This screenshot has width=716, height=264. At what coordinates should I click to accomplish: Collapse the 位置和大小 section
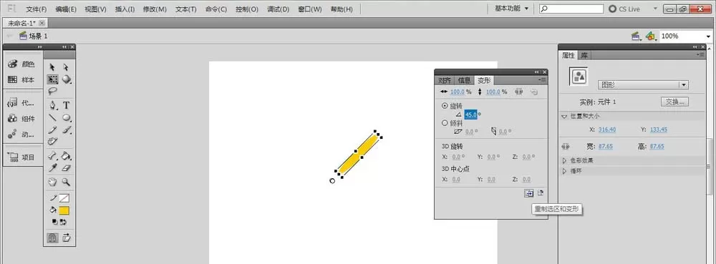[x=564, y=117]
